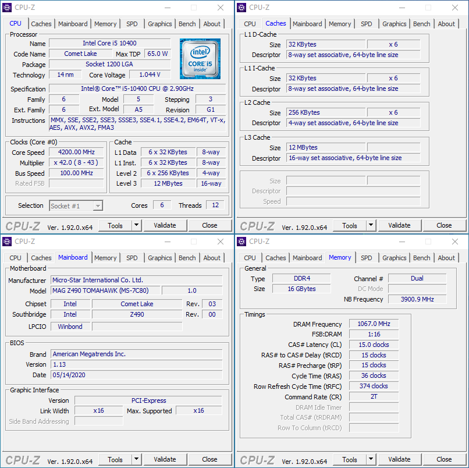
Task: Open the Socket #1 selection dropdown
Action: [x=76, y=206]
